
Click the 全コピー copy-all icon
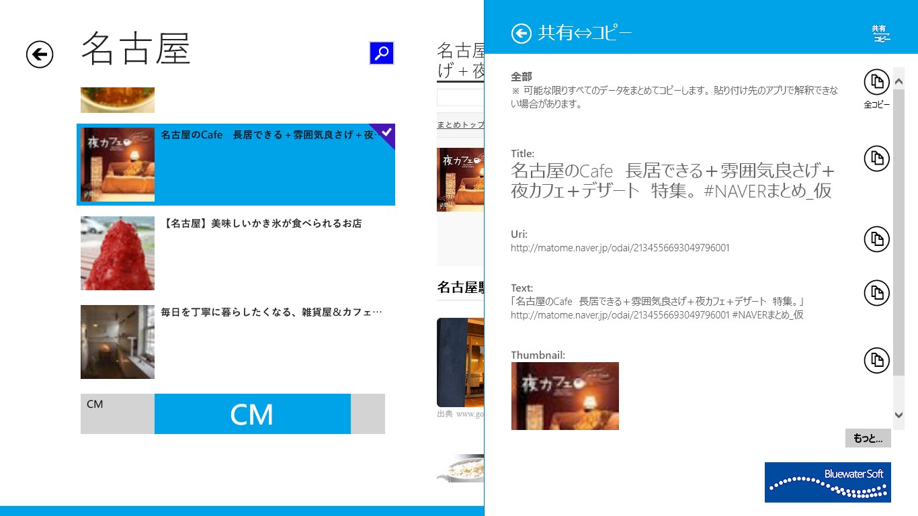pos(876,82)
